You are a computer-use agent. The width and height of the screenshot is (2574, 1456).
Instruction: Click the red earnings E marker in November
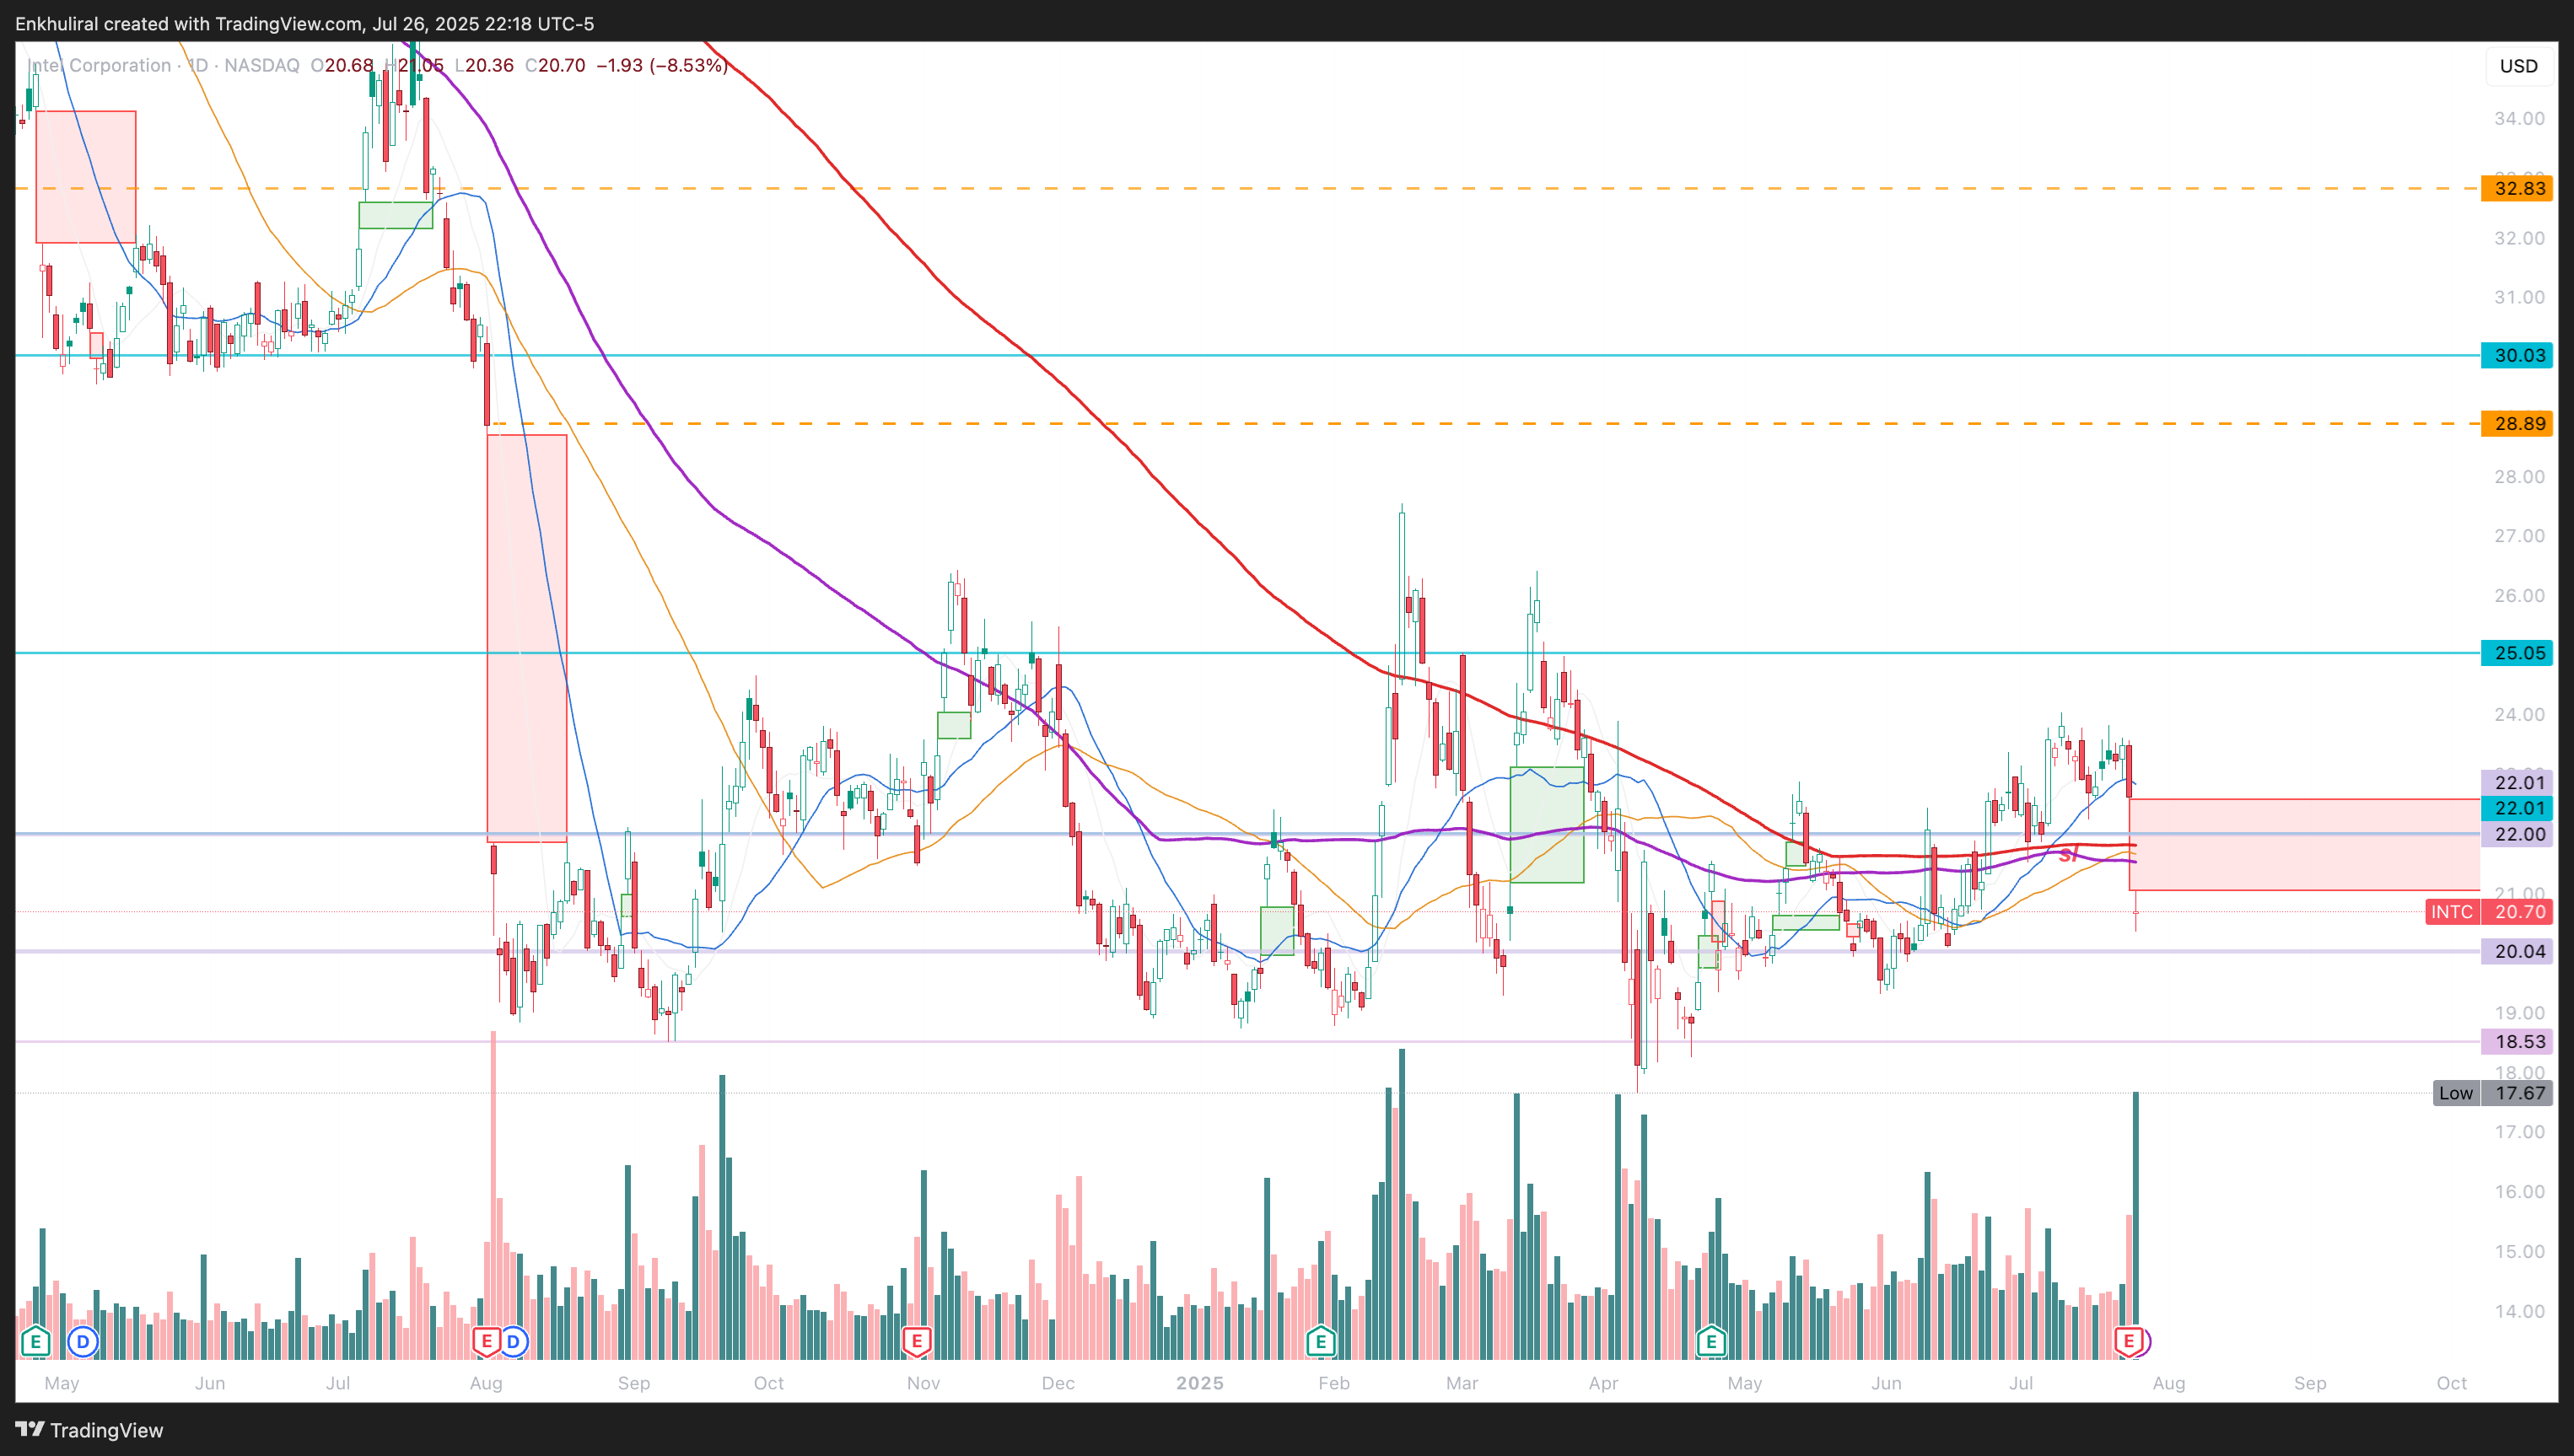pos(917,1341)
